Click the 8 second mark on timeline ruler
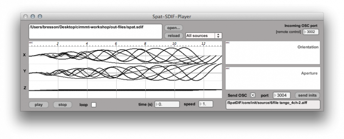This screenshot has width=344, height=139. pos(145,44)
